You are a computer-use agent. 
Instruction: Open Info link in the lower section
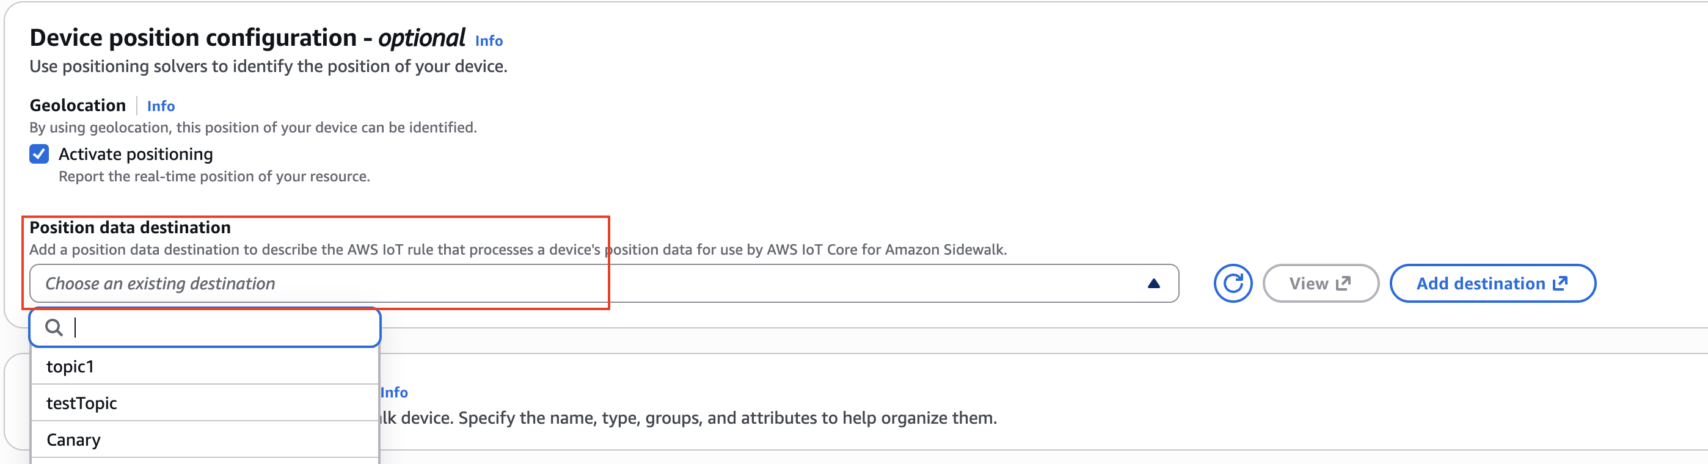pos(394,393)
